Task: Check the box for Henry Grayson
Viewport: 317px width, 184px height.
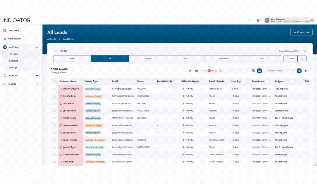Action: tap(54, 89)
